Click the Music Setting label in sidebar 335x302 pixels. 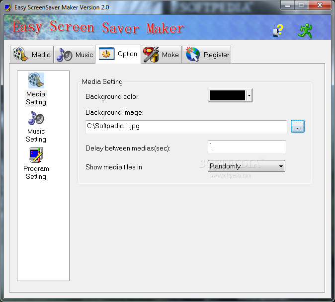[x=36, y=135]
